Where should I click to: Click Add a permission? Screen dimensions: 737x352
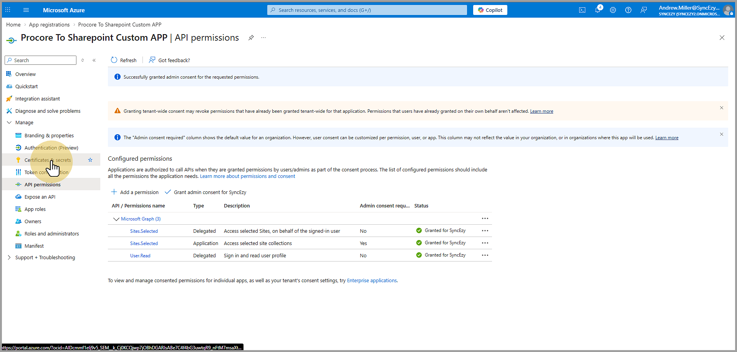[135, 192]
